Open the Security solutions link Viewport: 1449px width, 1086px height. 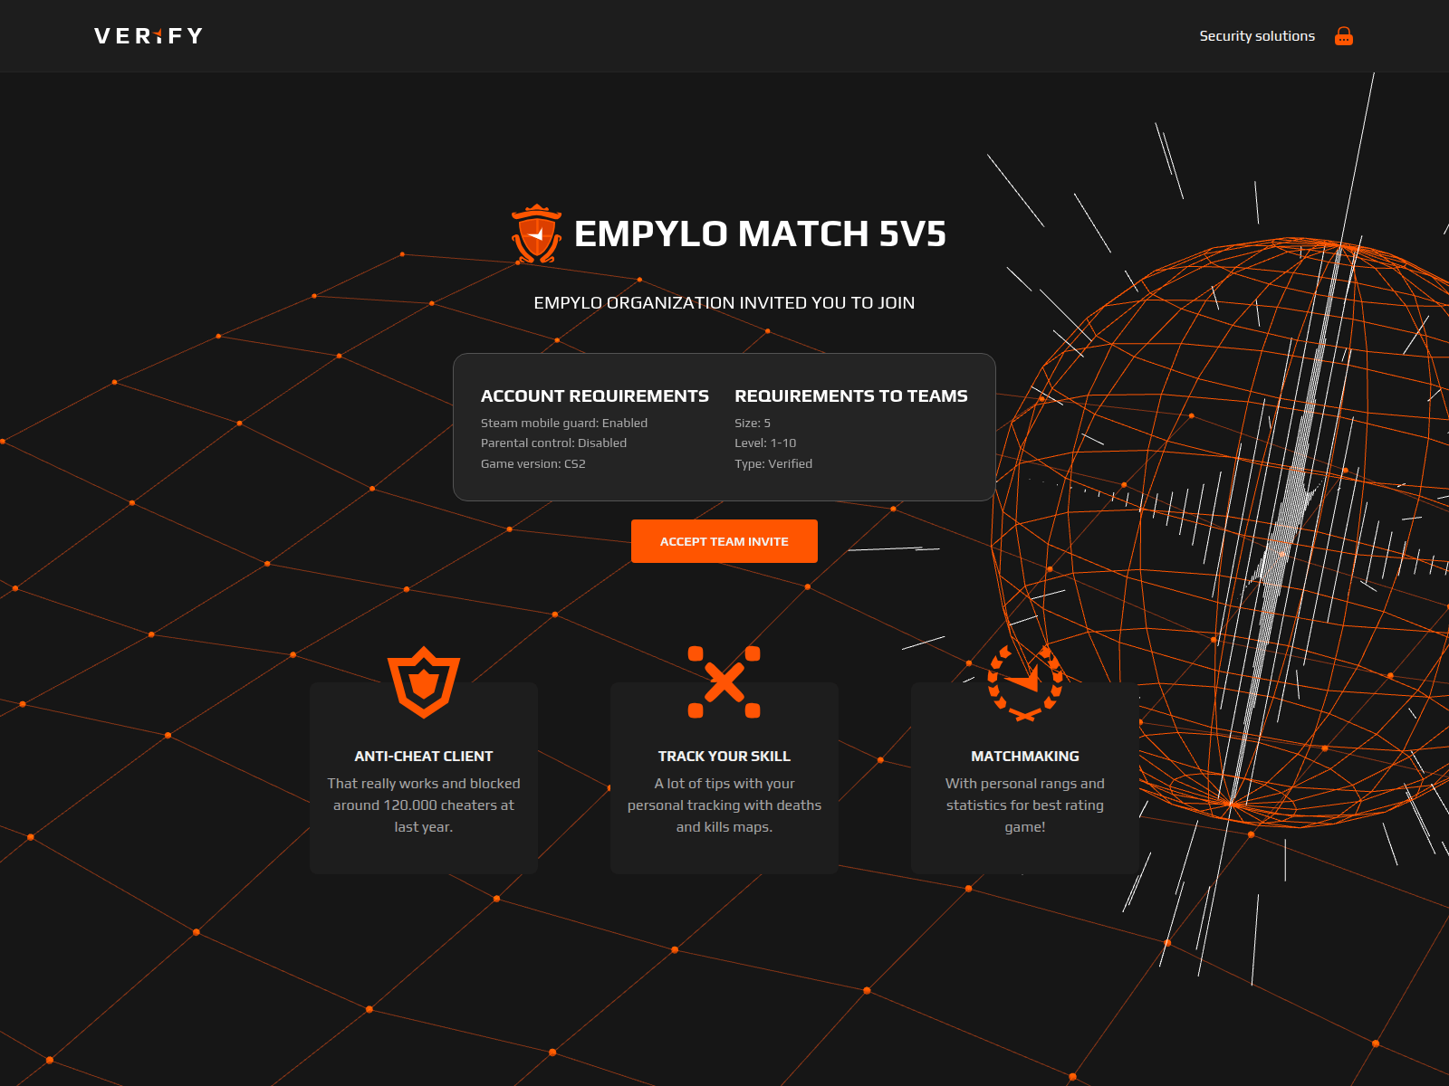[x=1257, y=35]
